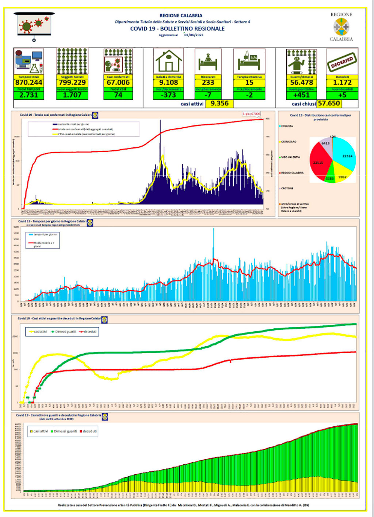
Task: Click the virus presentation board icon
Action: pyautogui.click(x=34, y=26)
